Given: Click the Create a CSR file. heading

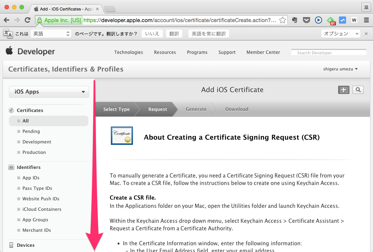Looking at the screenshot, I should [133, 198].
